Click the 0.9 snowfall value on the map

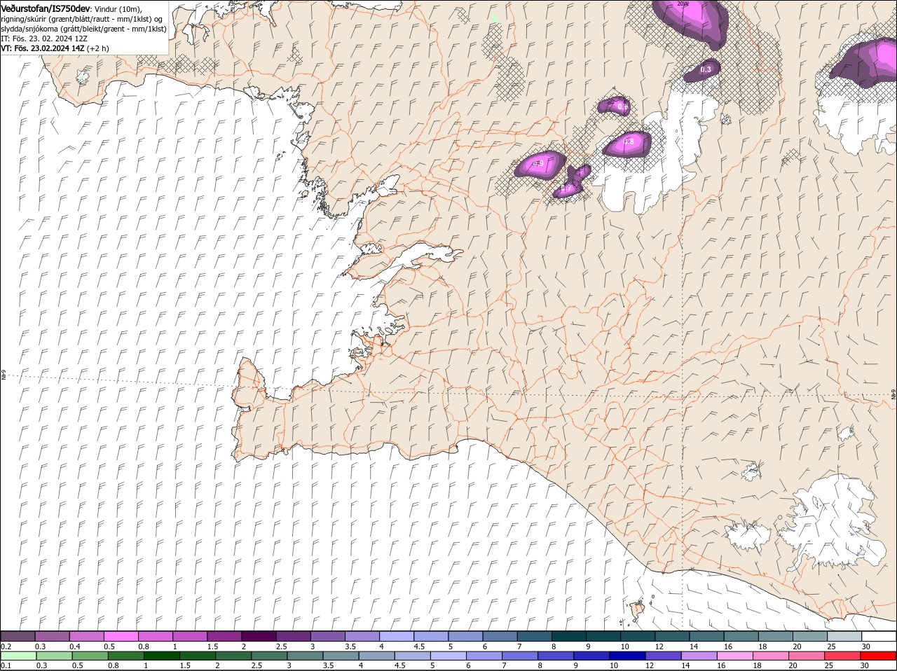pyautogui.click(x=539, y=164)
